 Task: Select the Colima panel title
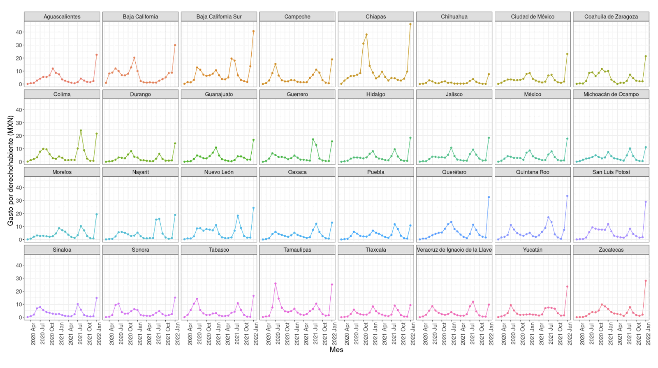[62, 94]
